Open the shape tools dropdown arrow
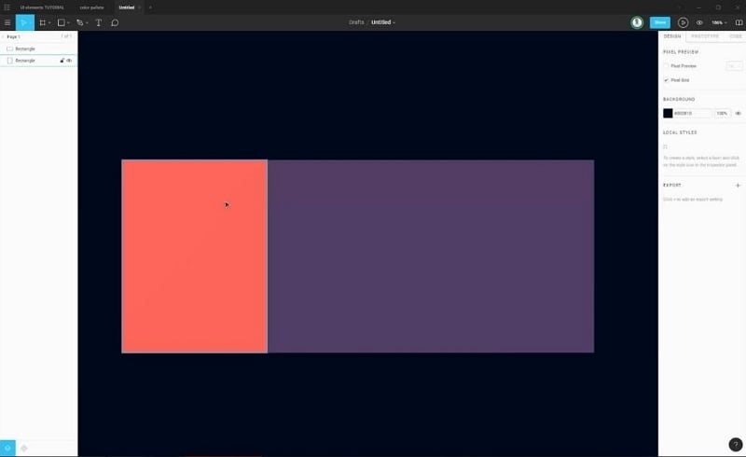This screenshot has height=457, width=746. (x=68, y=22)
